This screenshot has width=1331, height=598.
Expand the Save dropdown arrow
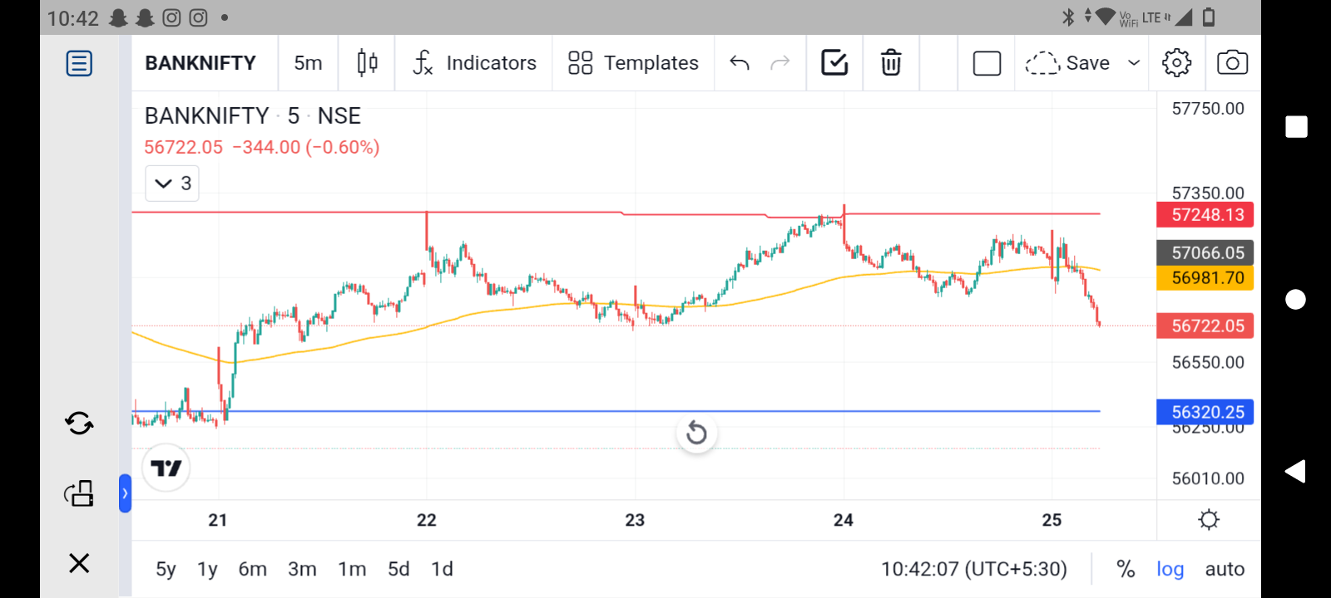coord(1133,63)
